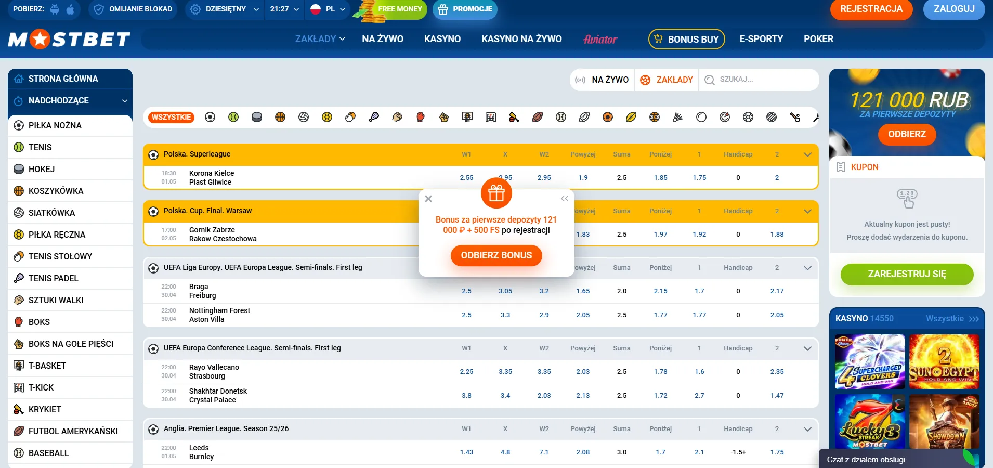Collapse the Polska. Superleague section
This screenshot has width=993, height=468.
click(807, 154)
